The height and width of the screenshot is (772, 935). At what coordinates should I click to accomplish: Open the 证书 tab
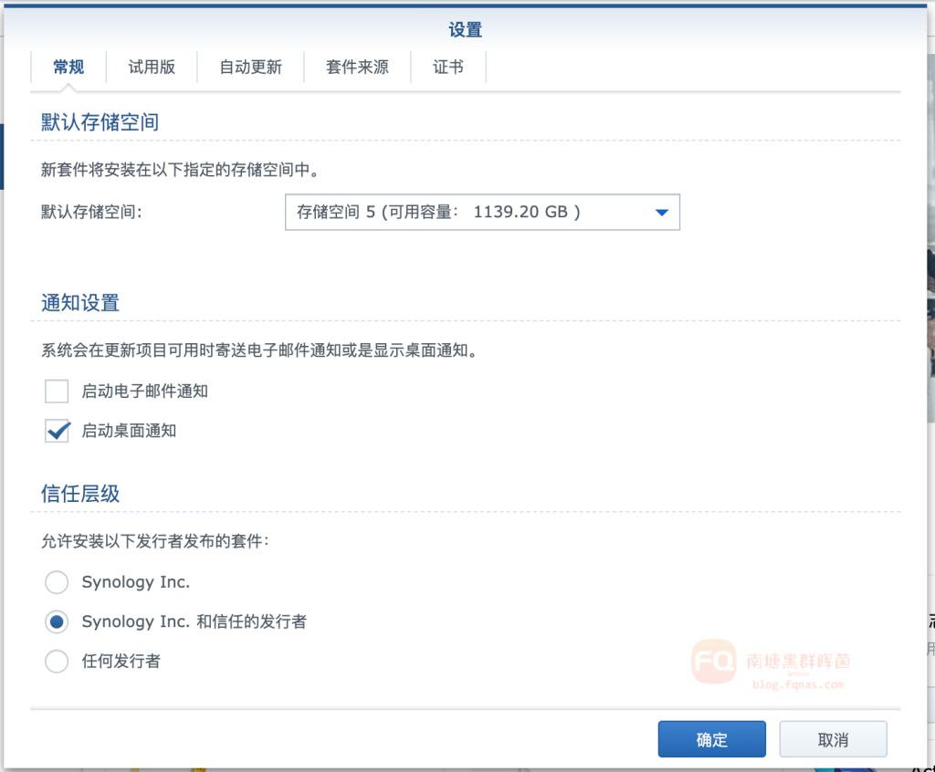tap(447, 68)
